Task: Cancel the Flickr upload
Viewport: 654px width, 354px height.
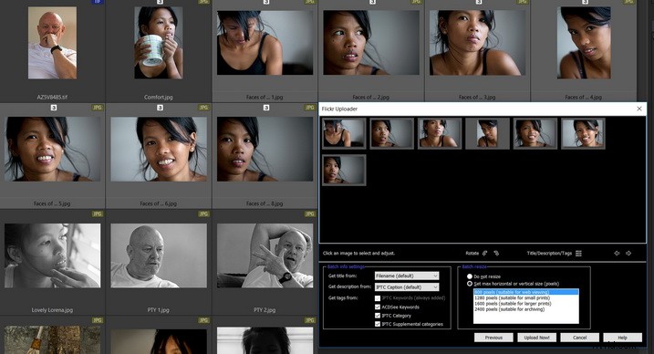Action: 580,338
